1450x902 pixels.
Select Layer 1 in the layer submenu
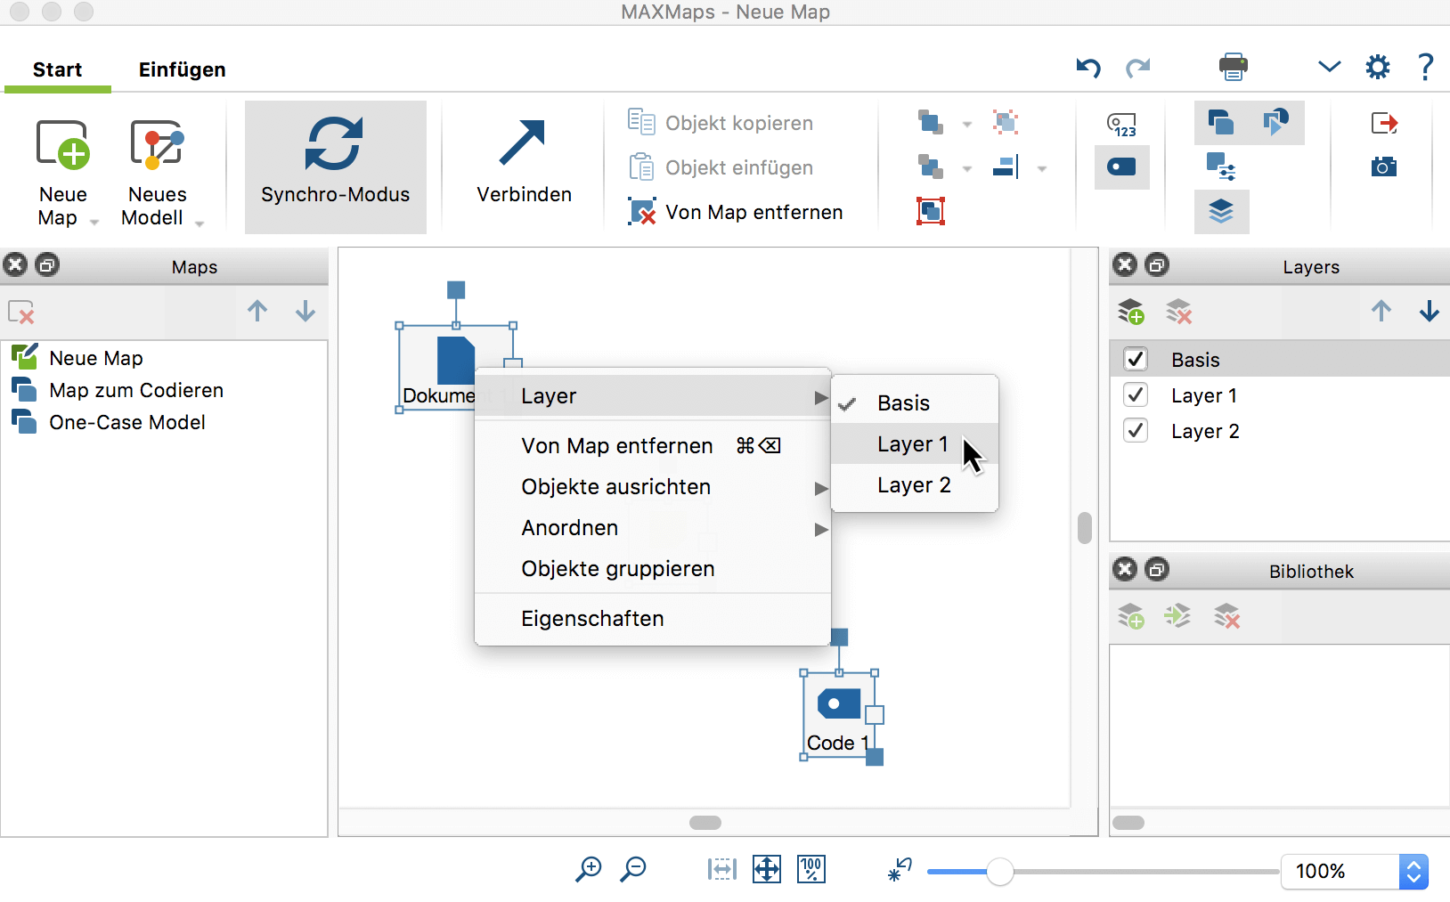[915, 444]
